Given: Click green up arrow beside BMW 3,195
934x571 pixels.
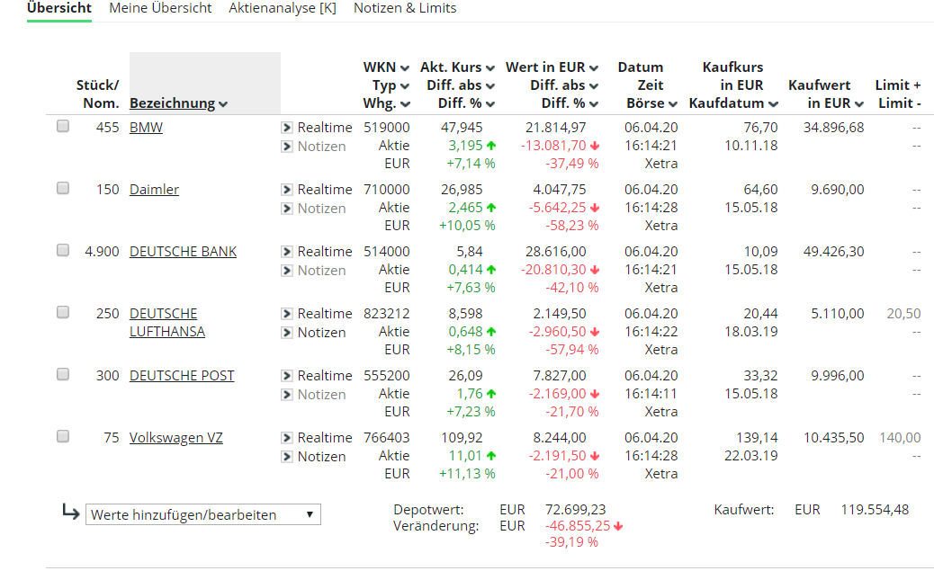Looking at the screenshot, I should 490,146.
